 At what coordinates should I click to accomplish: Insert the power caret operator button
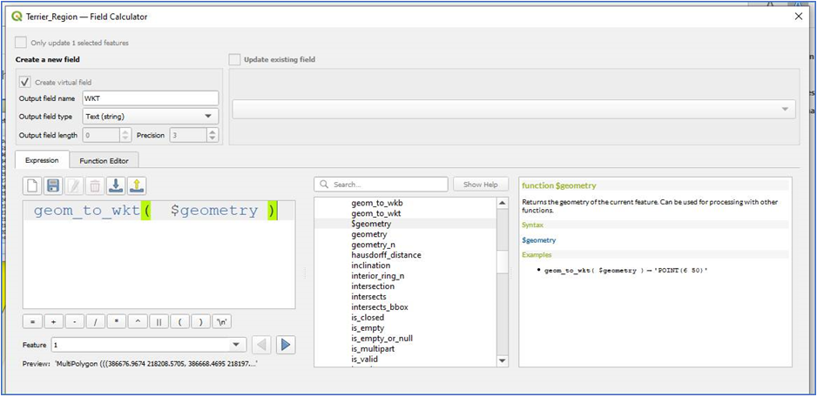pyautogui.click(x=138, y=322)
